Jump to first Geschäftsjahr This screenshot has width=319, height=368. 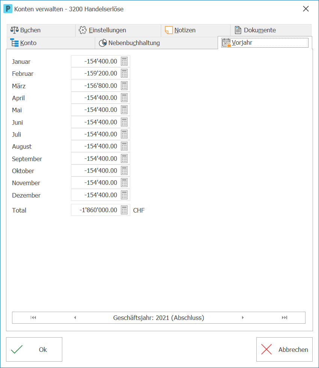pyautogui.click(x=33, y=318)
